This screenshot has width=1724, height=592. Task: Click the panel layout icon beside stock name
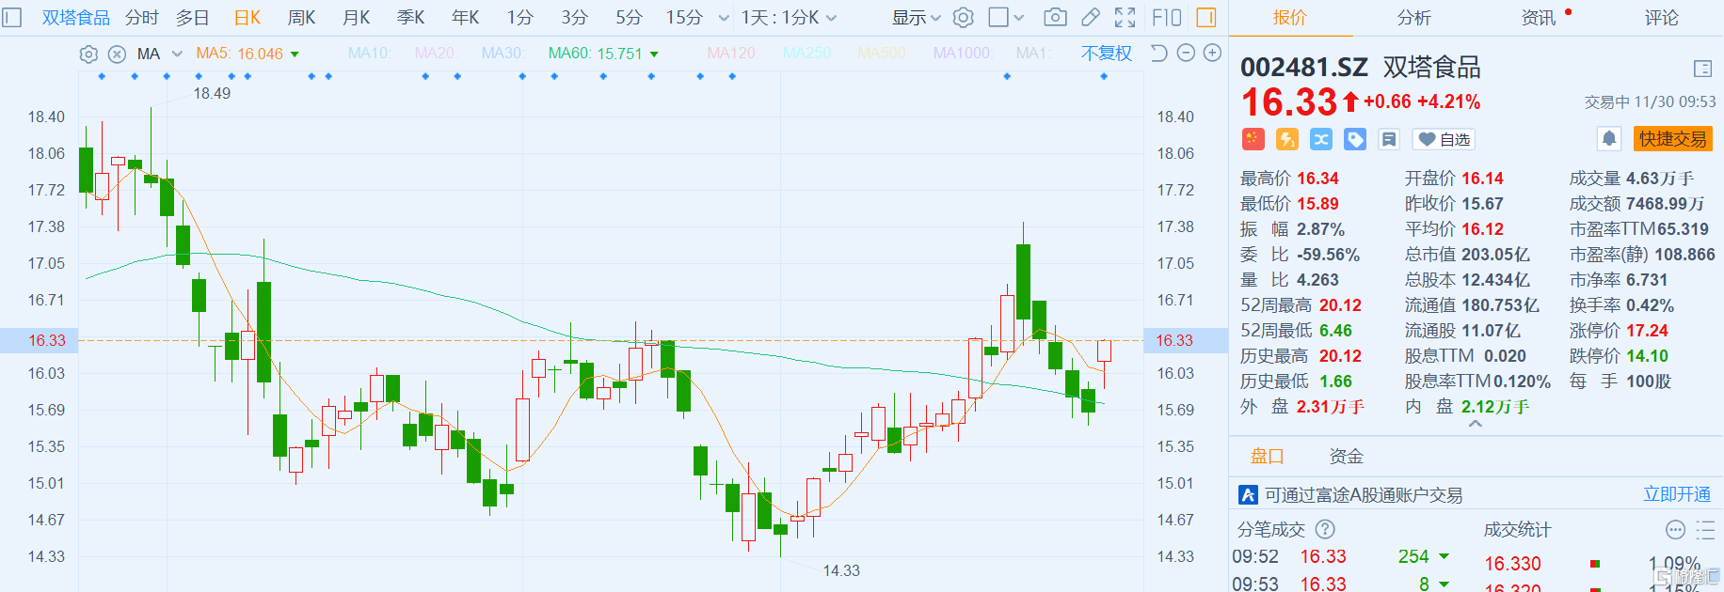[1702, 69]
